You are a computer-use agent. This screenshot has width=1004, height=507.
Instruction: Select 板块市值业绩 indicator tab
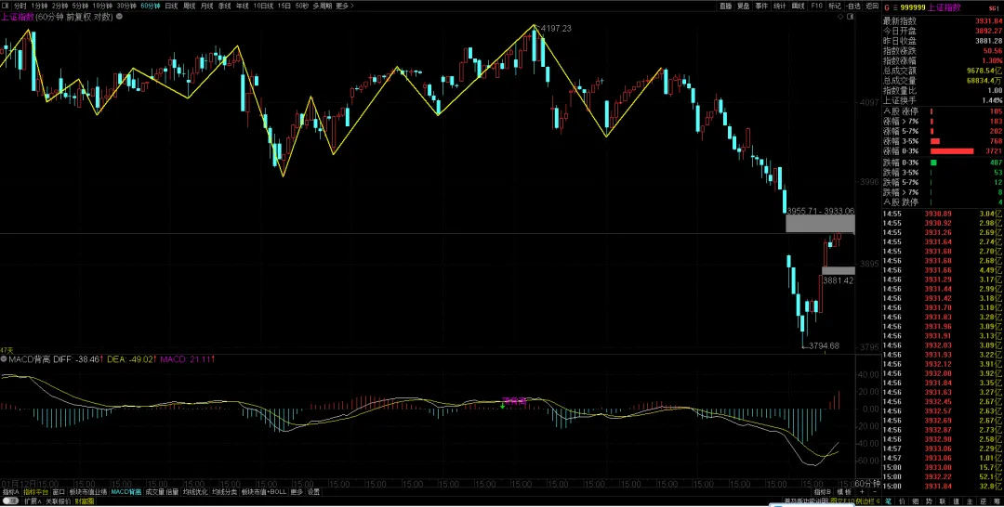click(88, 491)
